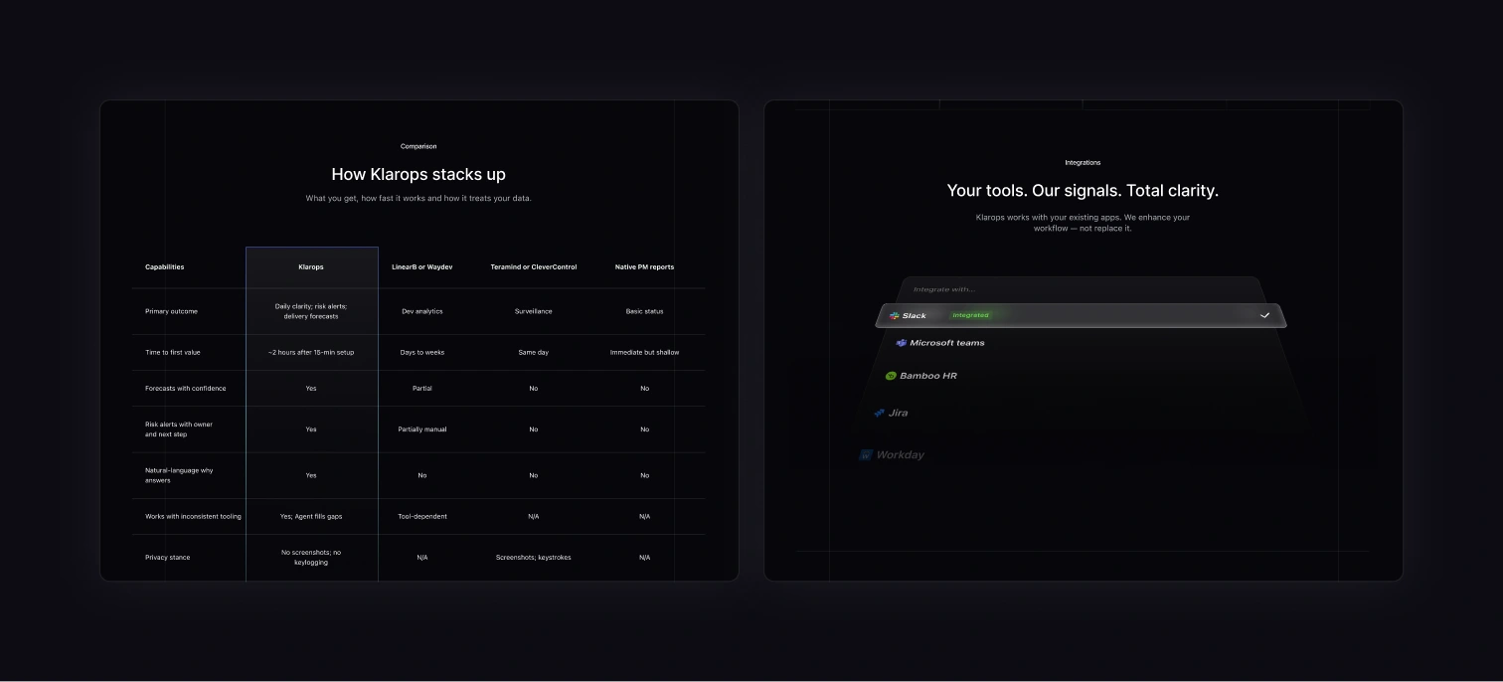Click Teramind 'N/A' in inconsistent tooling row
Image resolution: width=1503 pixels, height=682 pixels.
tap(534, 516)
